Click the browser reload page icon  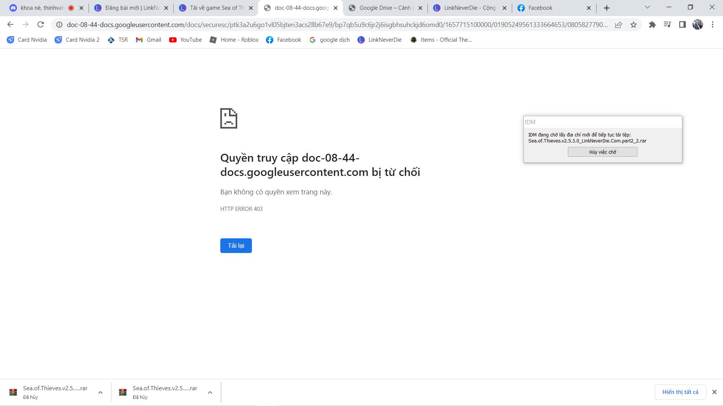click(x=41, y=25)
